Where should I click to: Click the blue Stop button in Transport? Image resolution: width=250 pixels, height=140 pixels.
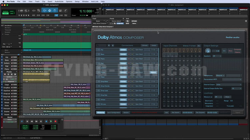(x=46, y=121)
